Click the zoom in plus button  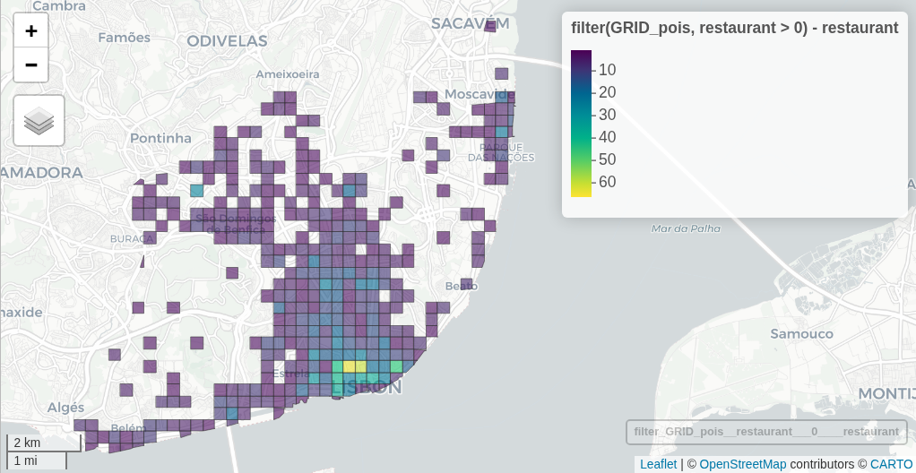point(31,30)
